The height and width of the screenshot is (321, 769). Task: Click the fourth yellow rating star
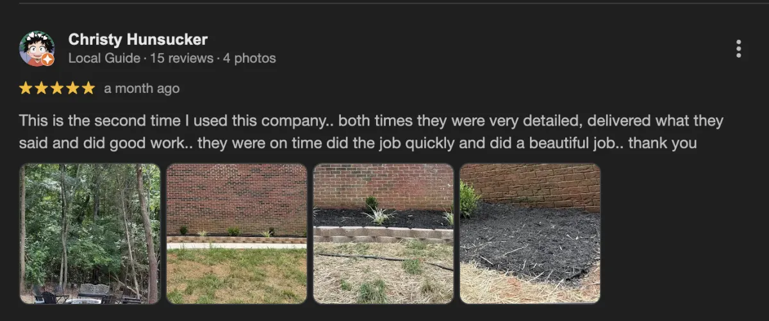[72, 89]
